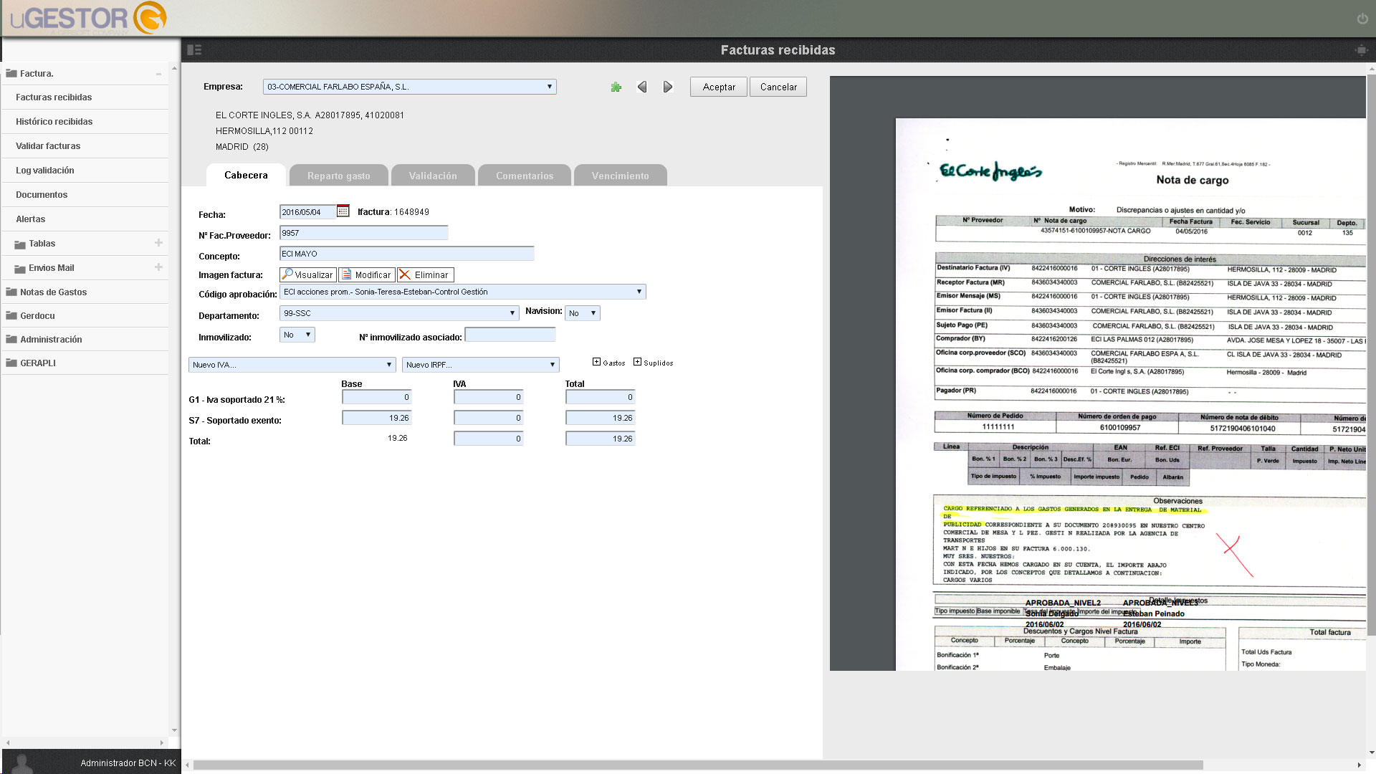Click the G1 Iva soportado Base field
Image resolution: width=1376 pixels, height=774 pixels.
[x=377, y=397]
